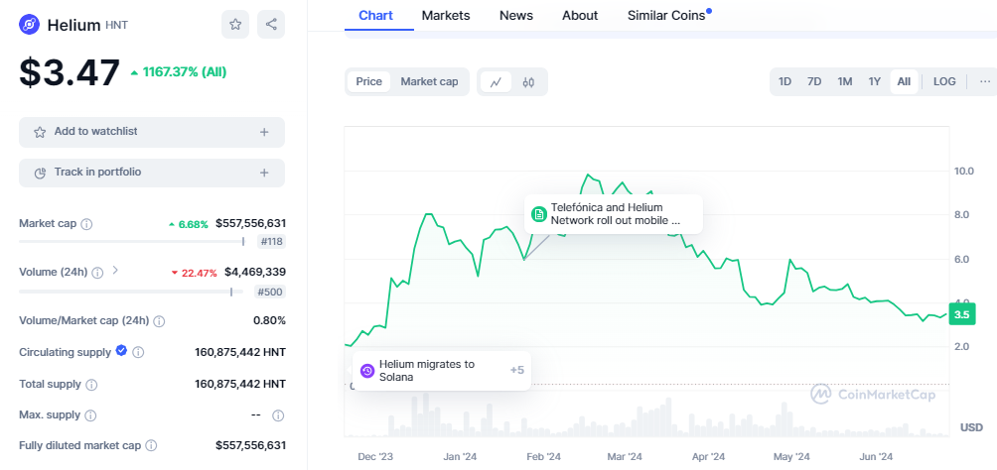Click the Market cap rank progress bar

132,241
